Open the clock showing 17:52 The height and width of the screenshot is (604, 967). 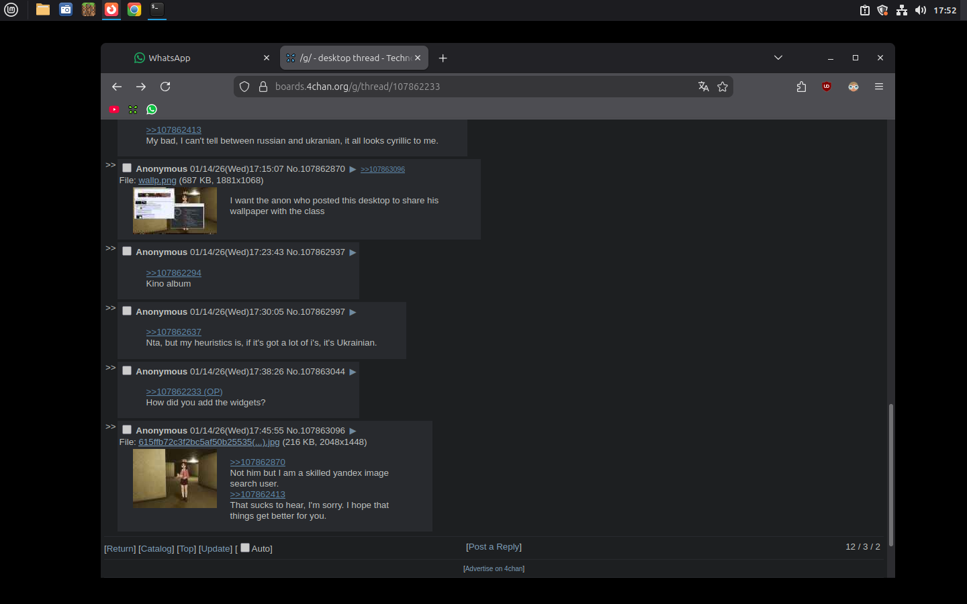[945, 10]
